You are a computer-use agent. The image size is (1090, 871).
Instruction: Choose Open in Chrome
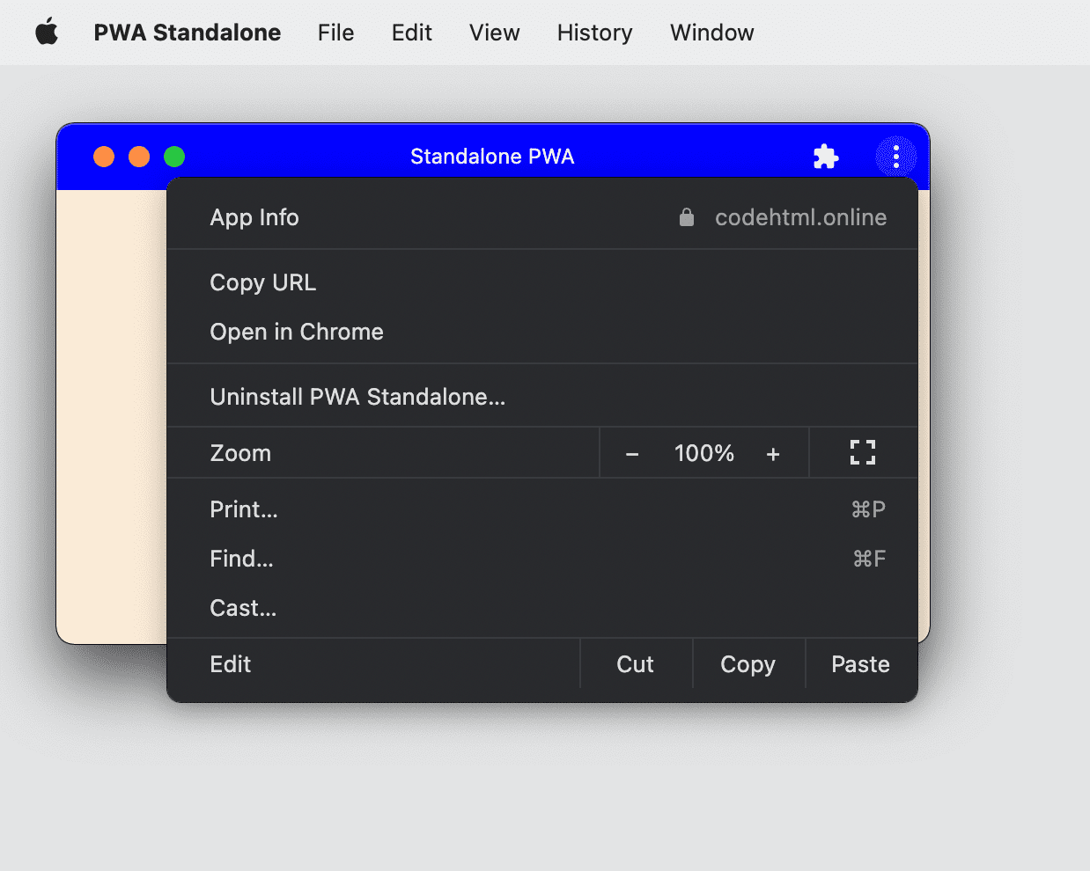296,332
